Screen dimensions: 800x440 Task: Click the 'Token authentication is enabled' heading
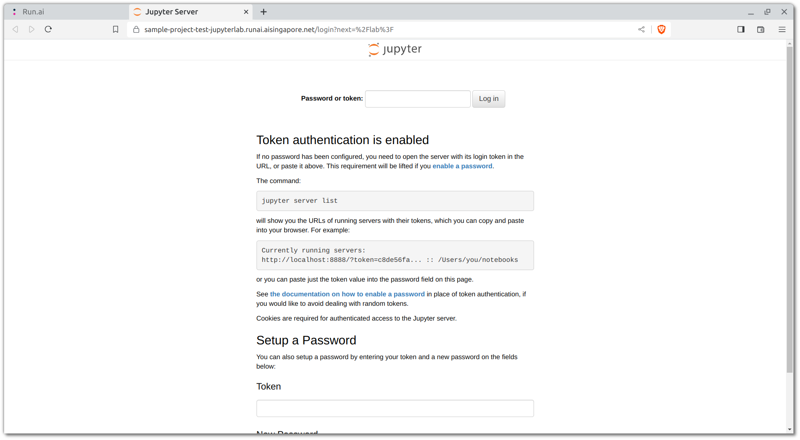pyautogui.click(x=342, y=140)
